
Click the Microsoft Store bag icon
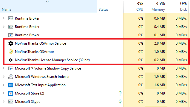click(x=11, y=93)
